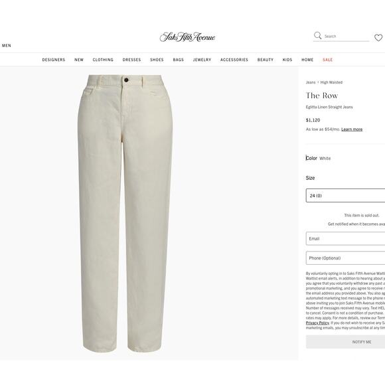Go to the CLOTHING category

pos(103,60)
